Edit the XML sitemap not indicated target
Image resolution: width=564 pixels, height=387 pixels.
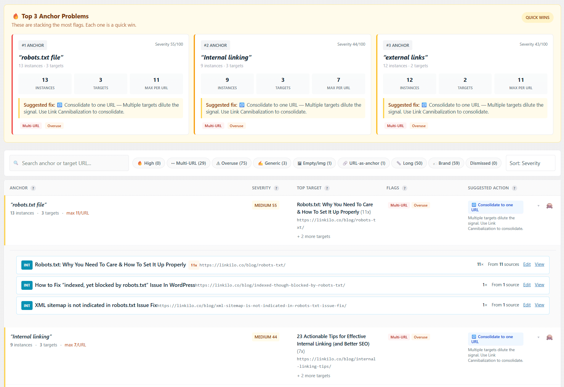point(527,305)
